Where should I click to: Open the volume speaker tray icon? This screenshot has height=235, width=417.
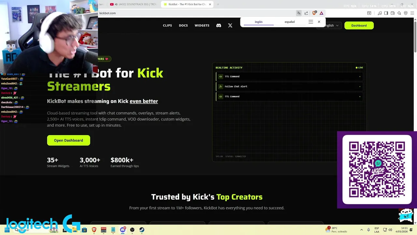coord(390,230)
